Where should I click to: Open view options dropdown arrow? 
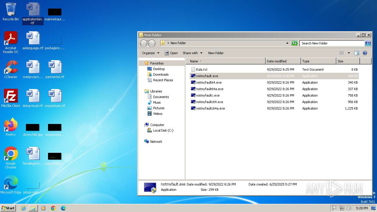point(349,53)
